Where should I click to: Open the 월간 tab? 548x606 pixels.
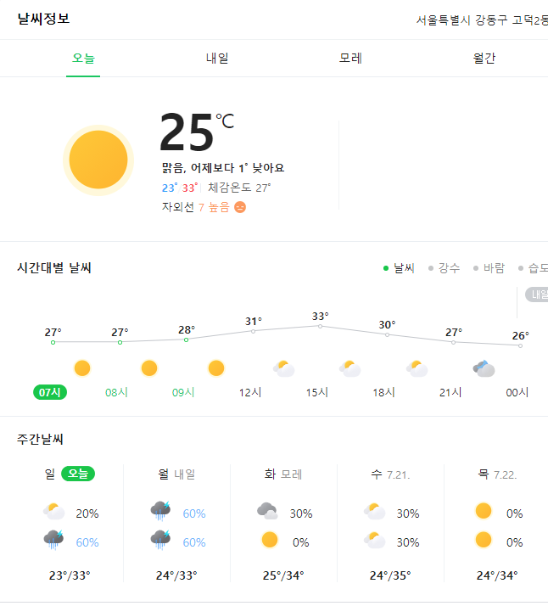click(x=484, y=59)
